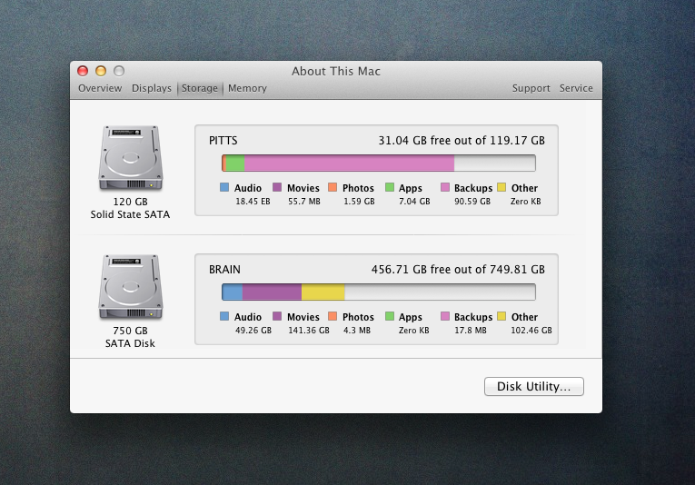Click '456.71 GB free out of 749.81 GB'
This screenshot has width=695, height=485.
tap(458, 270)
